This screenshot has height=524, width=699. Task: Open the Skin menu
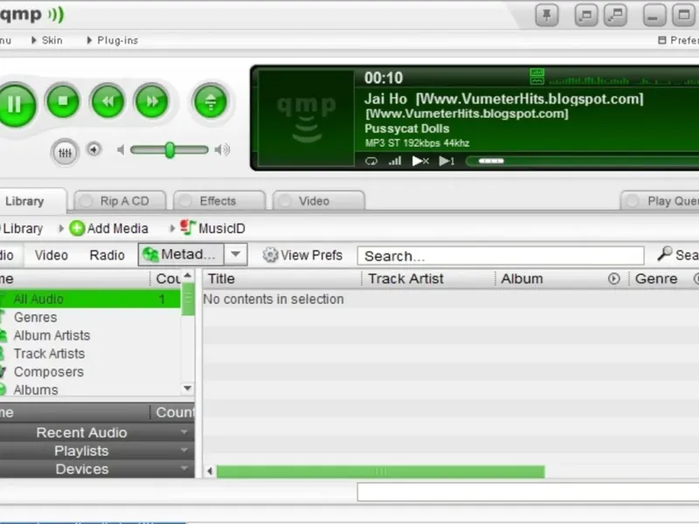coord(47,40)
